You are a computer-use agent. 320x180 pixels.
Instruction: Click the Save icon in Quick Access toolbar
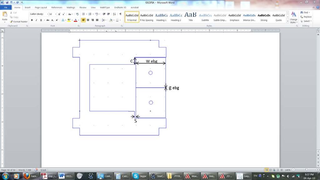[x=7, y=2]
